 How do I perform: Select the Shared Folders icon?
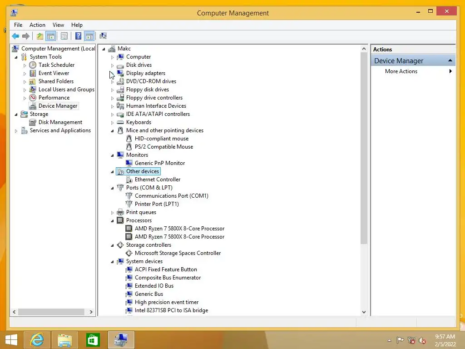pos(33,81)
